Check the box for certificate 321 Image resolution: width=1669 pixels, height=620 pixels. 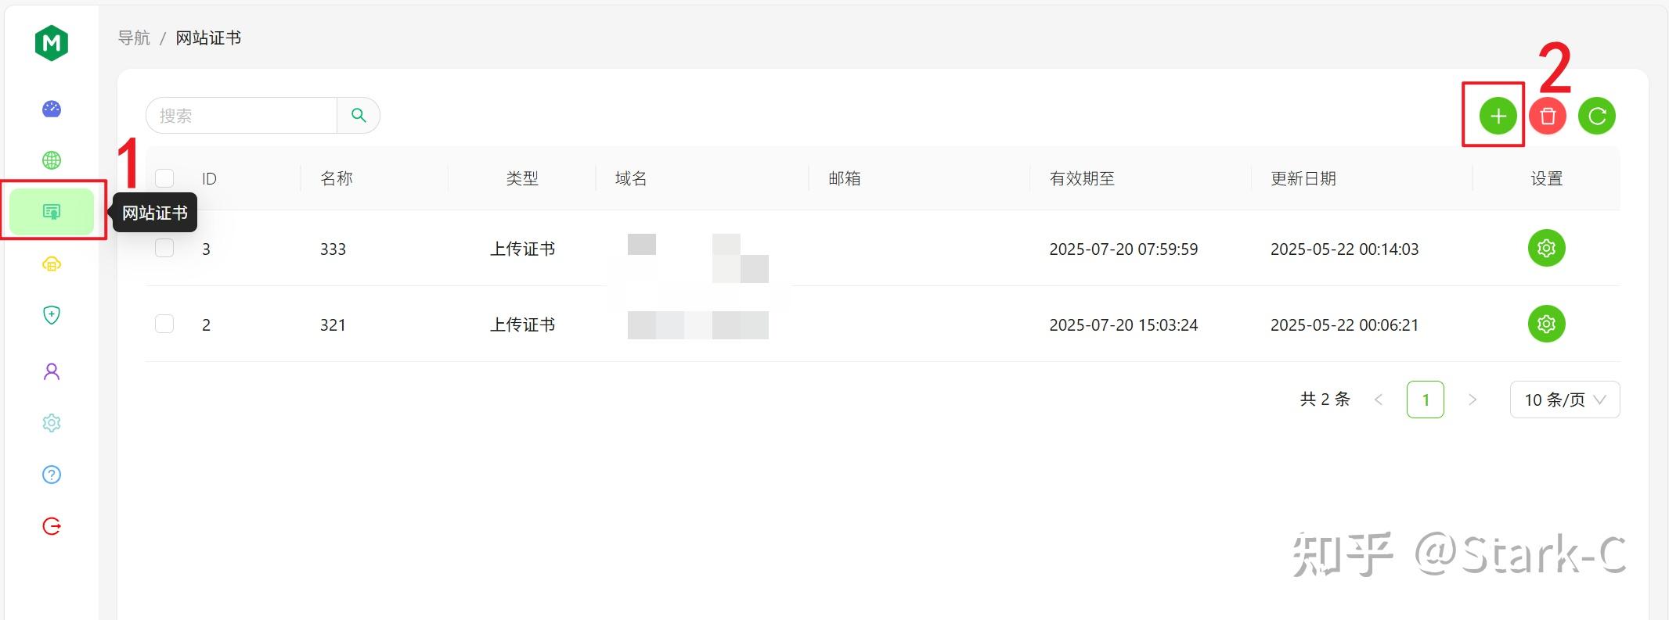(x=164, y=324)
